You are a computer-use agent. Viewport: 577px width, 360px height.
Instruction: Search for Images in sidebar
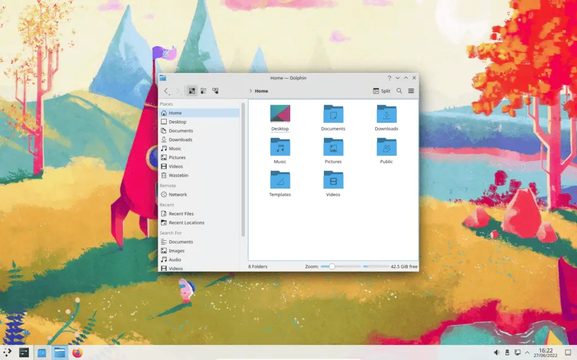click(199, 250)
